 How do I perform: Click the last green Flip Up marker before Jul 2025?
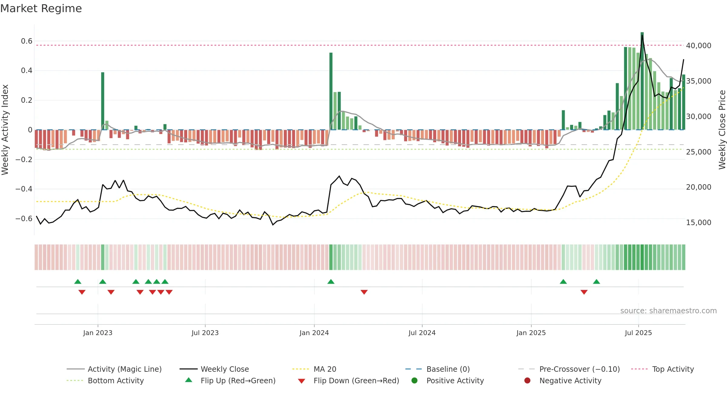pos(596,282)
